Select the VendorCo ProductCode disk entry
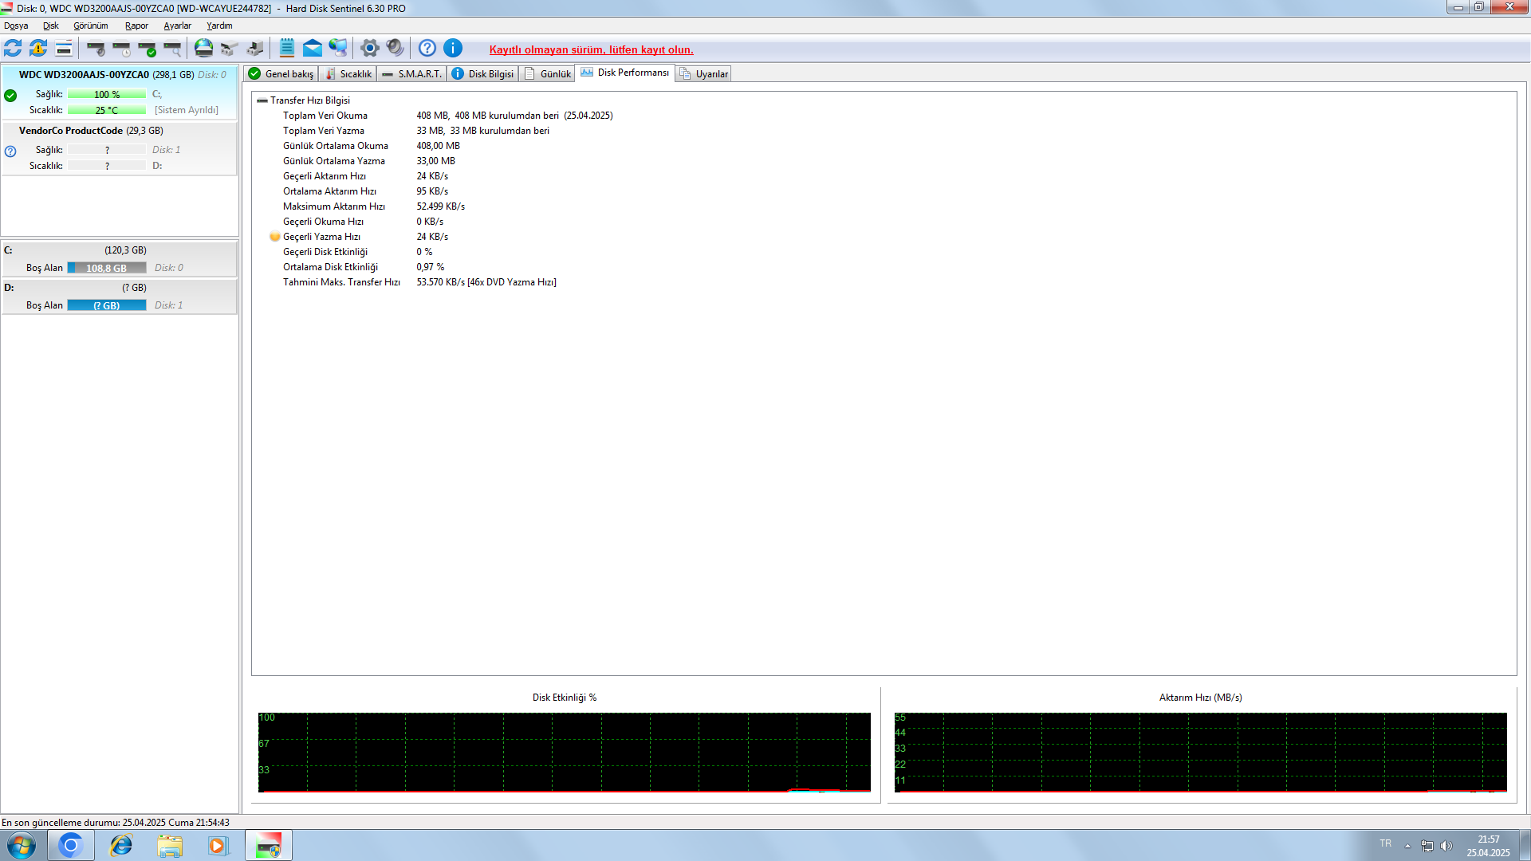 click(x=90, y=131)
